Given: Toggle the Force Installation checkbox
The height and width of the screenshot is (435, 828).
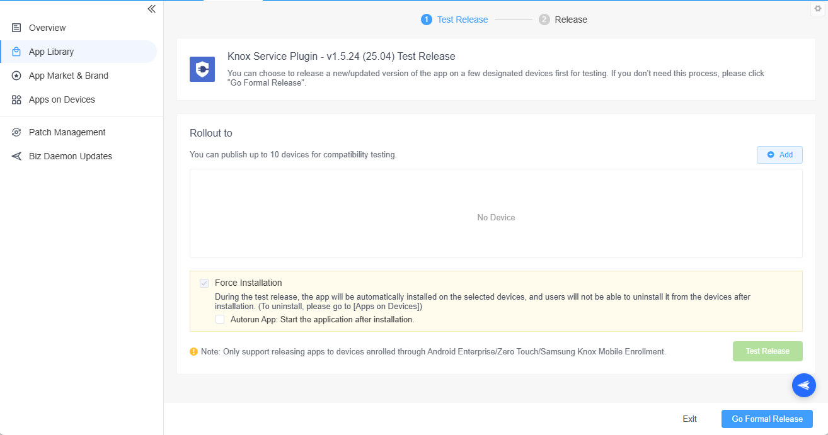Looking at the screenshot, I should click(x=204, y=283).
